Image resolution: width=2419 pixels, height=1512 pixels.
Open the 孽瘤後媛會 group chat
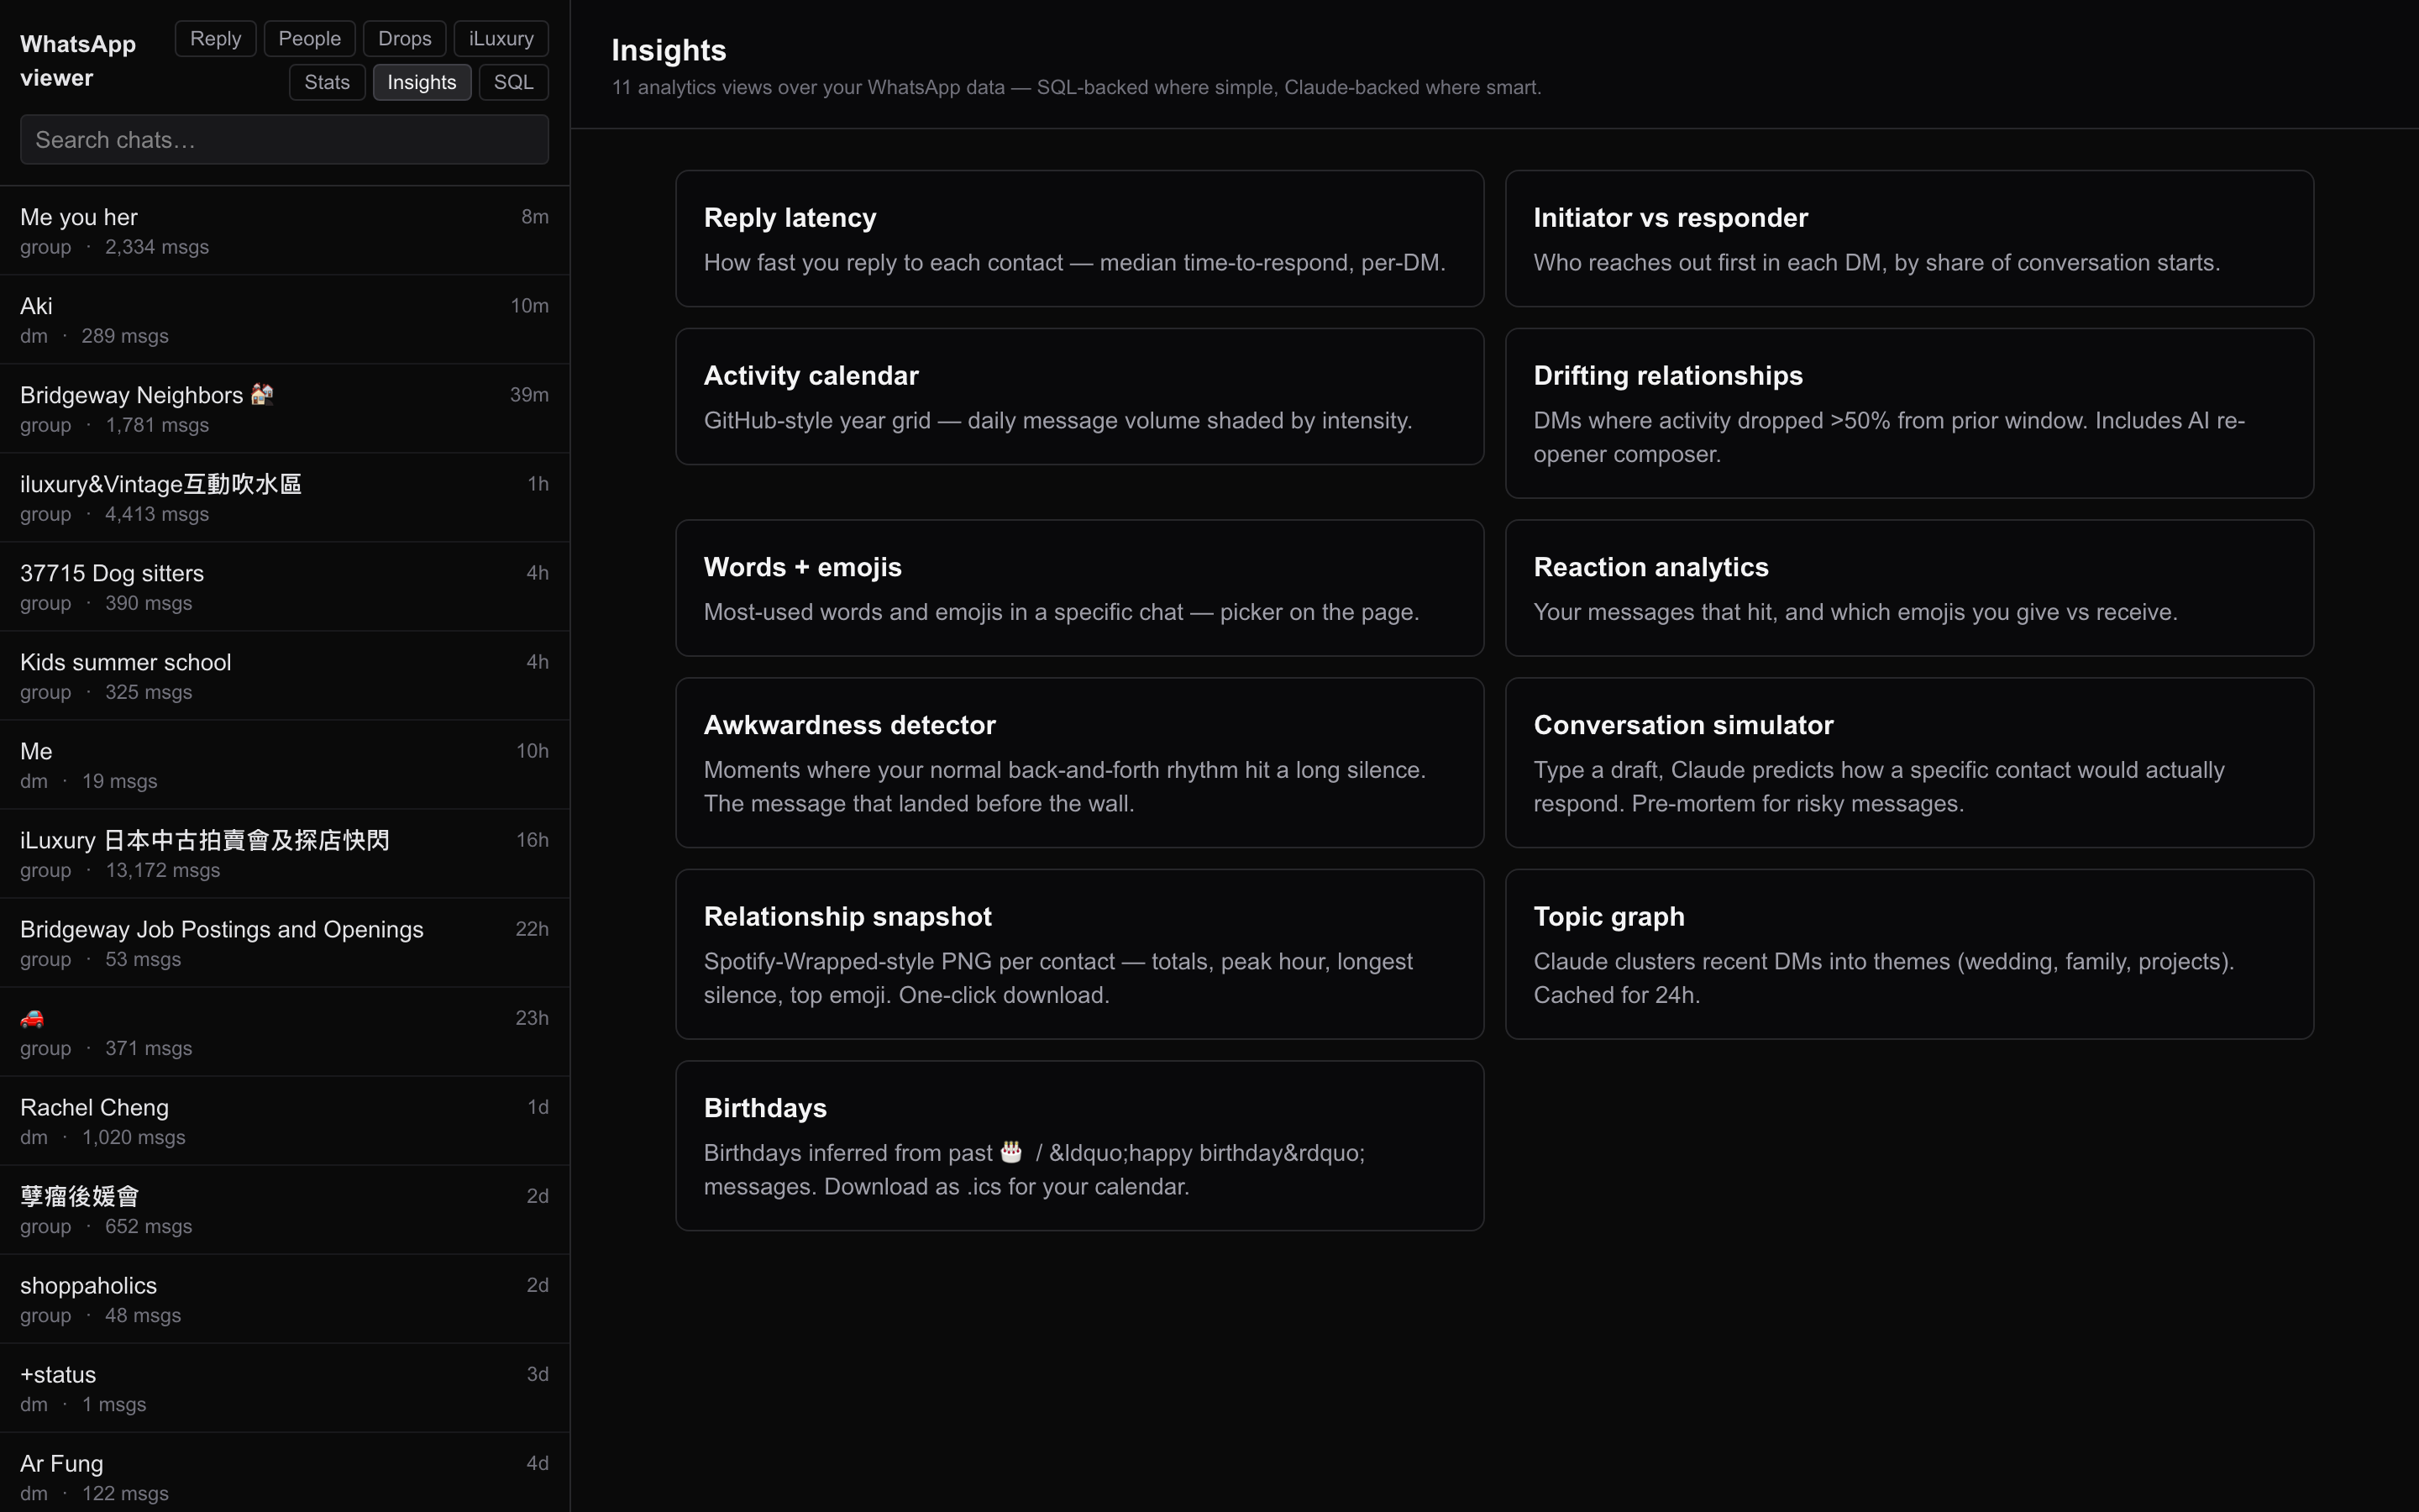point(284,1210)
